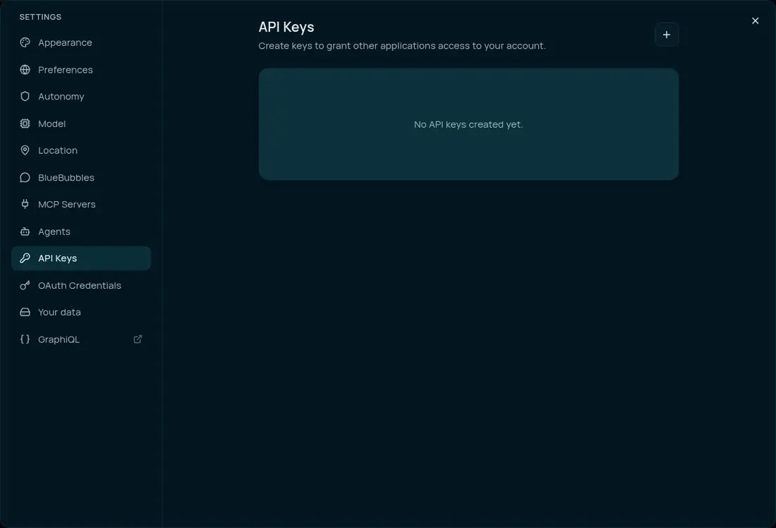Click the external link icon next to GraphiQL

point(138,340)
